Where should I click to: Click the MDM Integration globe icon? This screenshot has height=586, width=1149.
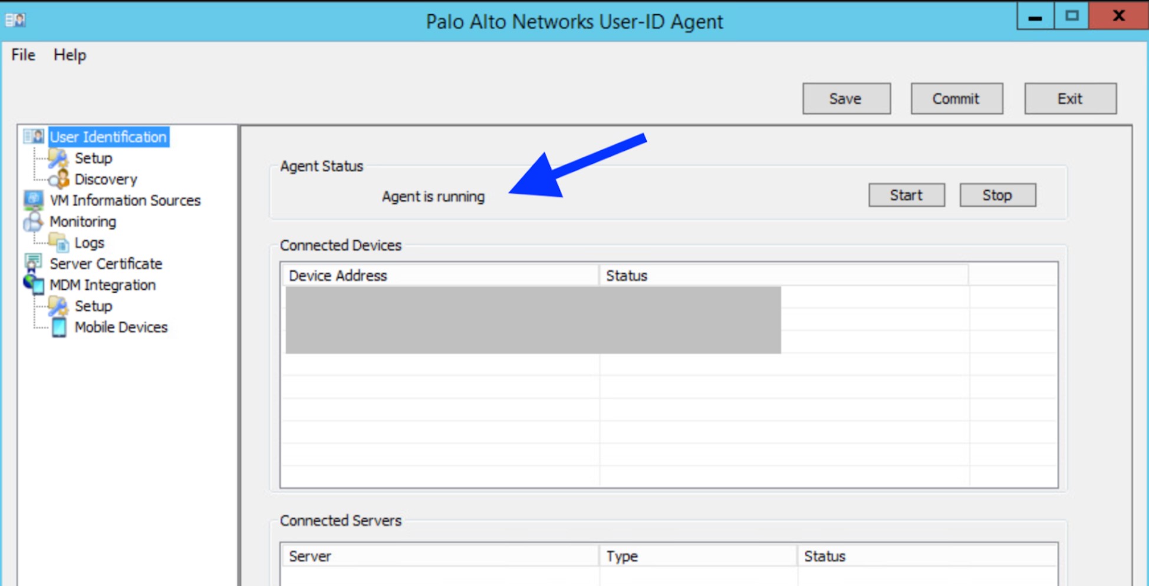[x=34, y=284]
